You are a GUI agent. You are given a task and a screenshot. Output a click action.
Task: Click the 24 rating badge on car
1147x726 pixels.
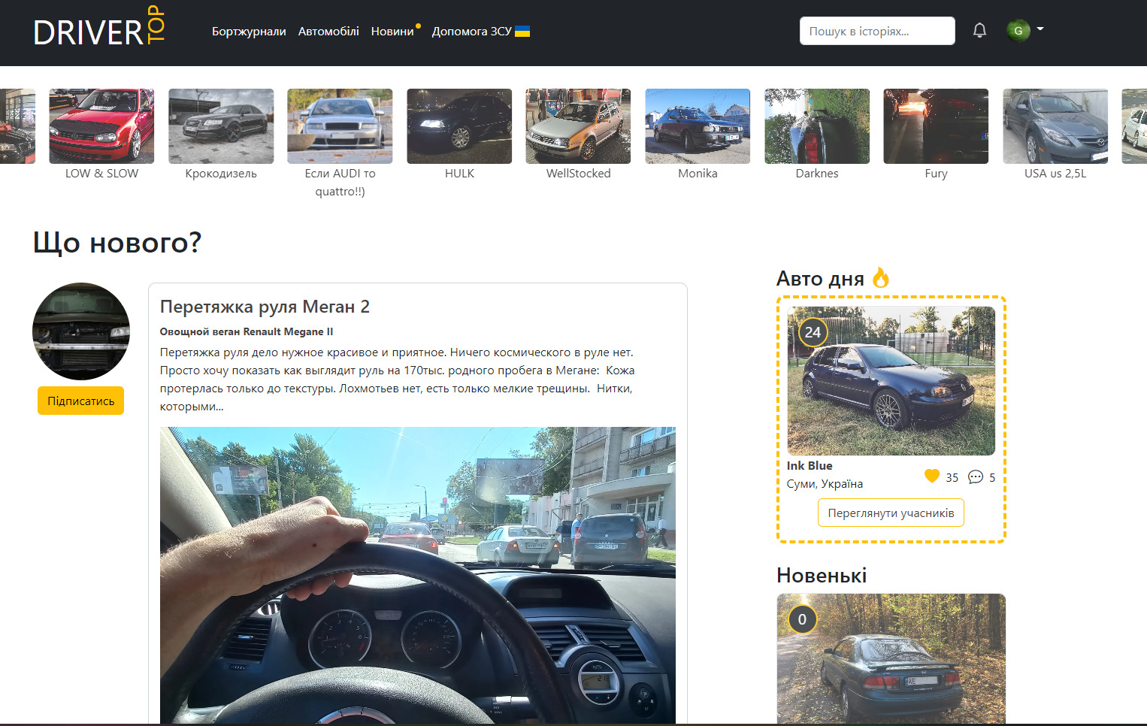813,332
